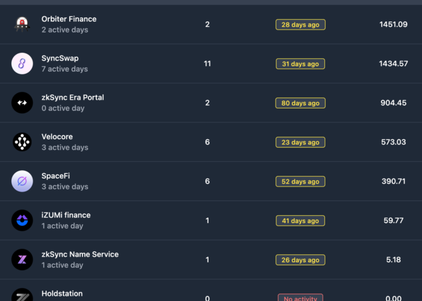Click the zkSync Name Service icon
Image resolution: width=422 pixels, height=301 pixels.
point(23,259)
